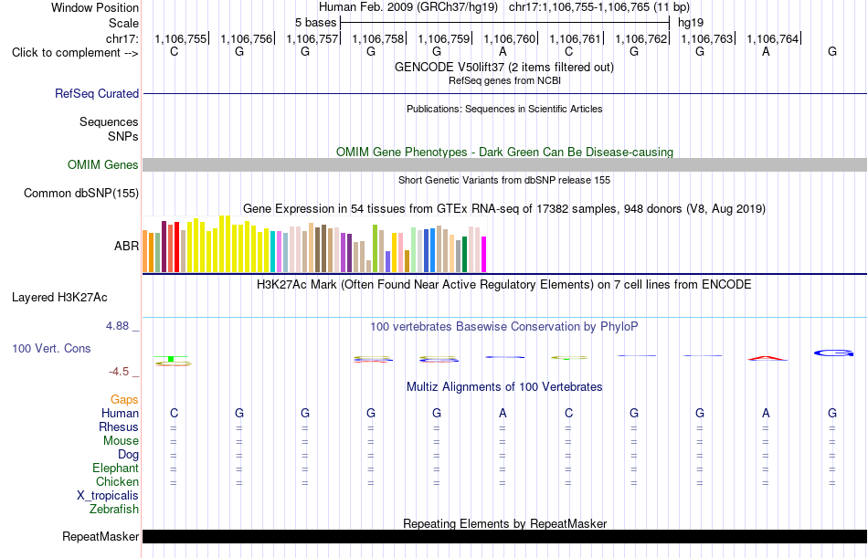The image size is (868, 558).
Task: Click the 100 Vert. Cons track label
Action: [x=51, y=348]
